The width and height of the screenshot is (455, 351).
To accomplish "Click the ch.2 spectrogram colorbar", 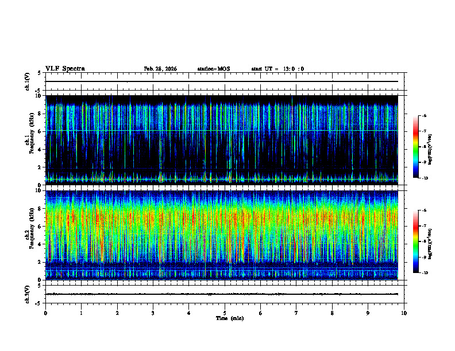I will point(415,241).
